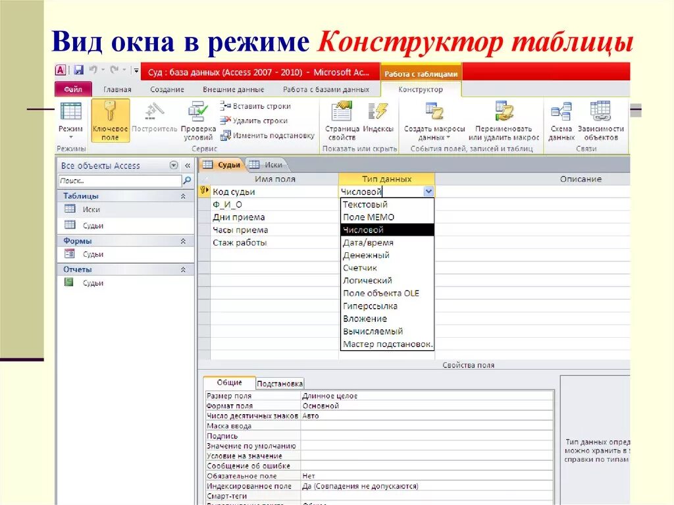This screenshot has height=505, width=674.
Task: Open the Индексы indexes window
Action: coord(378,117)
